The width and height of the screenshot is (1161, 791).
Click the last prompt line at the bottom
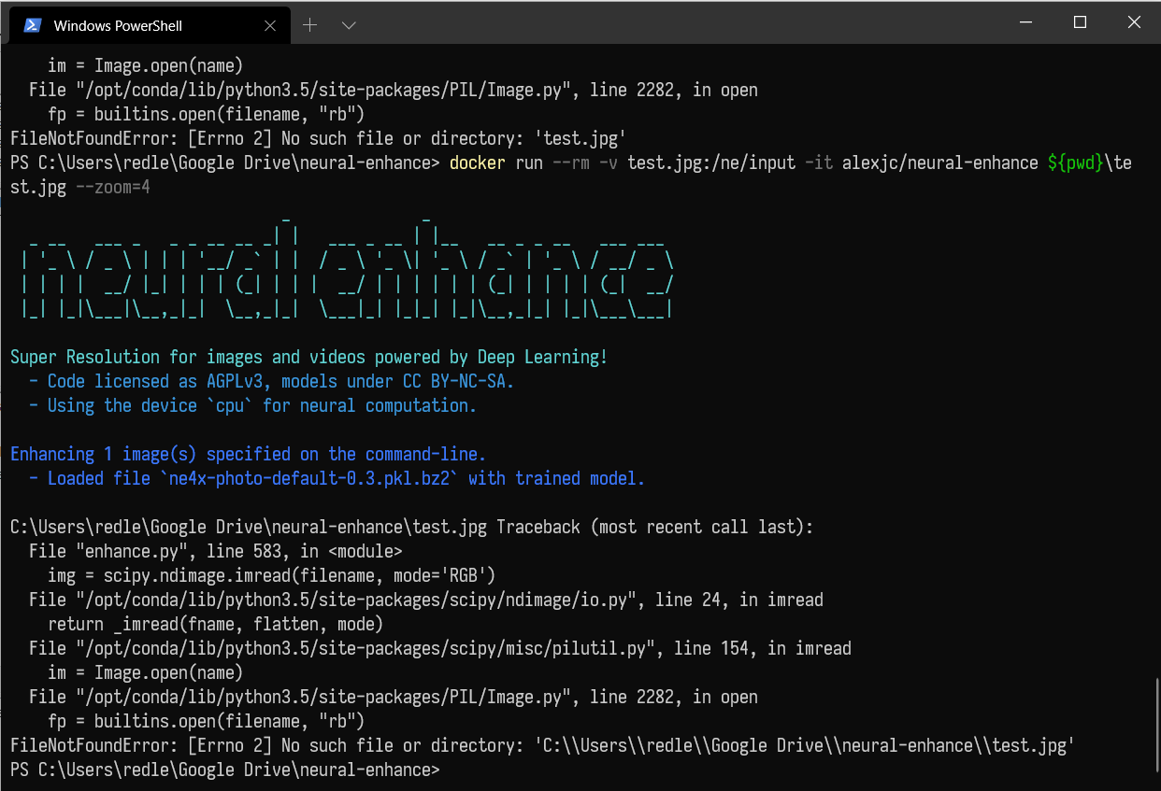coord(224,770)
